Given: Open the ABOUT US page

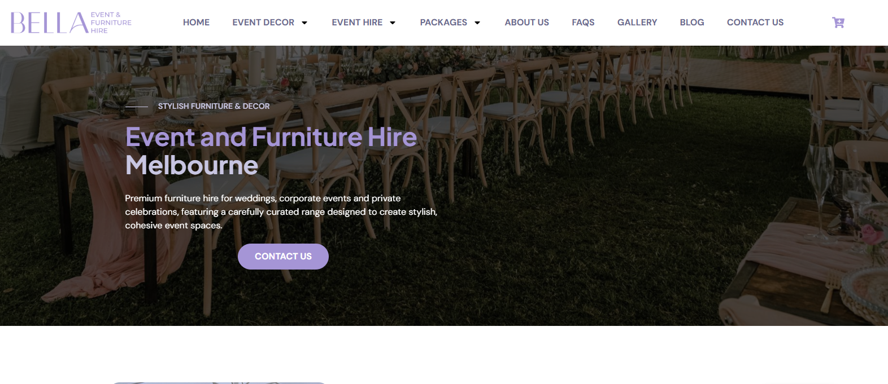Looking at the screenshot, I should 526,23.
